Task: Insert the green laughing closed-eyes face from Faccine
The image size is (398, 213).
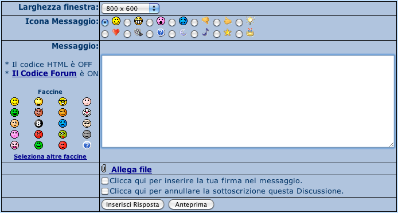Action: click(15, 112)
